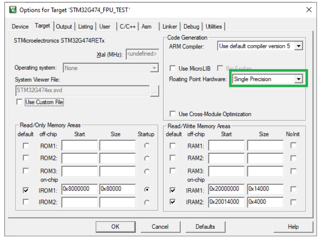Click the RAM2 Size field
Viewport: 321px width, 239px height.
pos(265,158)
